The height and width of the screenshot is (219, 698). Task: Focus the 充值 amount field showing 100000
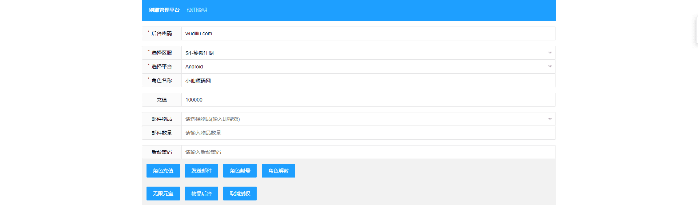point(369,100)
